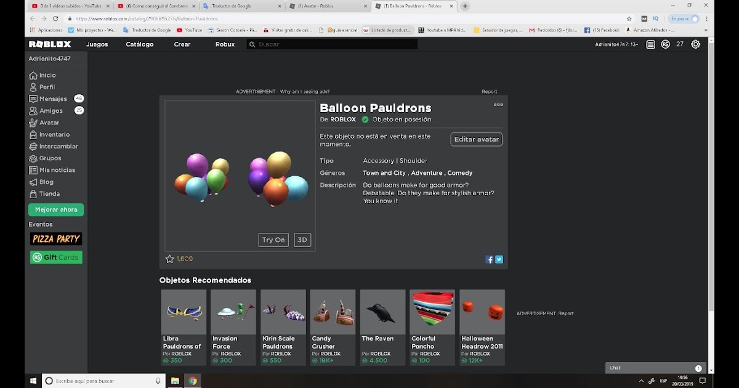Viewport: 739px width, 388px height.
Task: Open the Intercambiar trade icon
Action: tap(33, 147)
